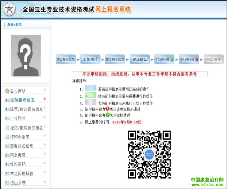Click the icon beside 退出系统
Screen dimensions: 227x189
(x=7, y=182)
